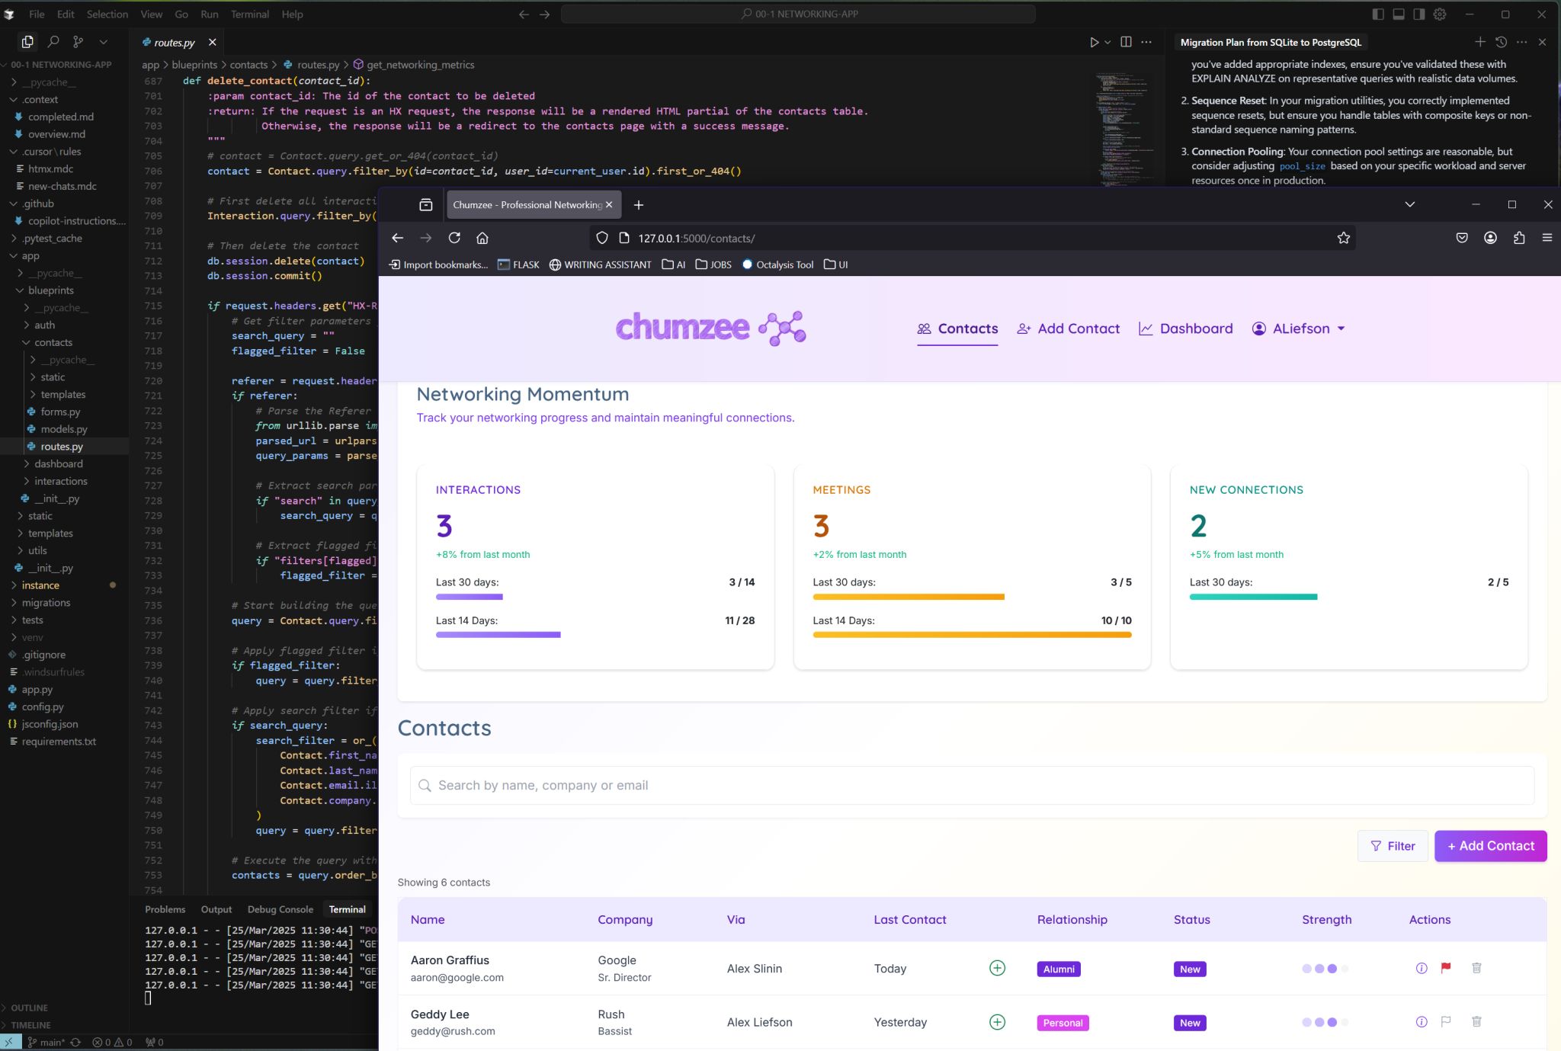Open Firefox extensions puzzle icon
1561x1051 pixels.
pyautogui.click(x=1519, y=238)
